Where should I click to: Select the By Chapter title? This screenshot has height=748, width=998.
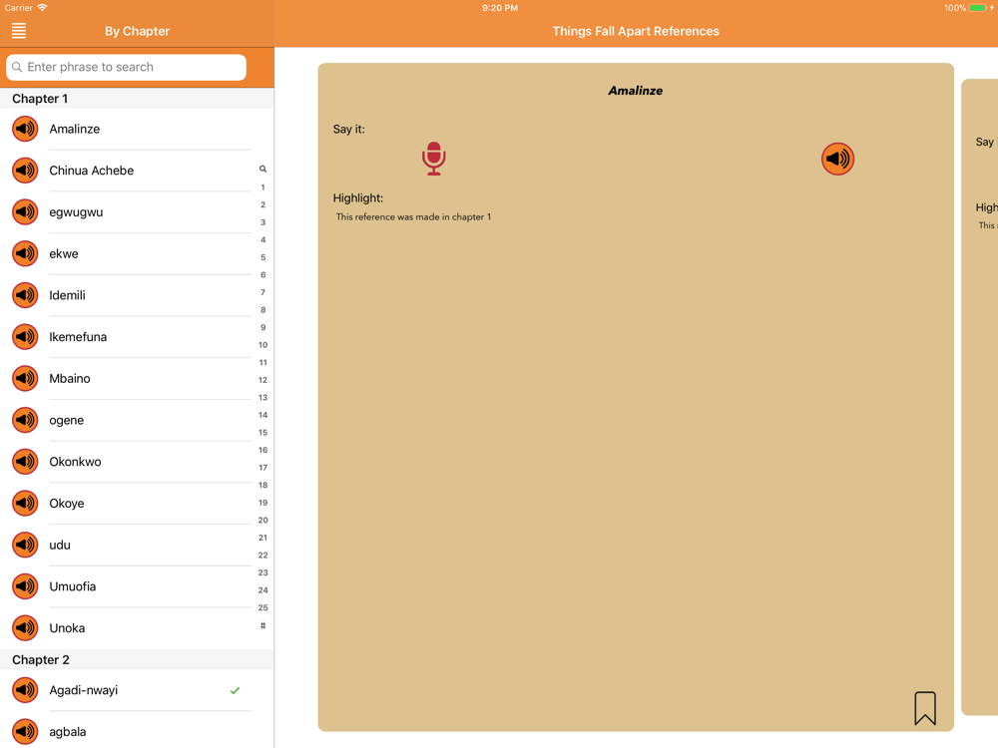(x=138, y=31)
